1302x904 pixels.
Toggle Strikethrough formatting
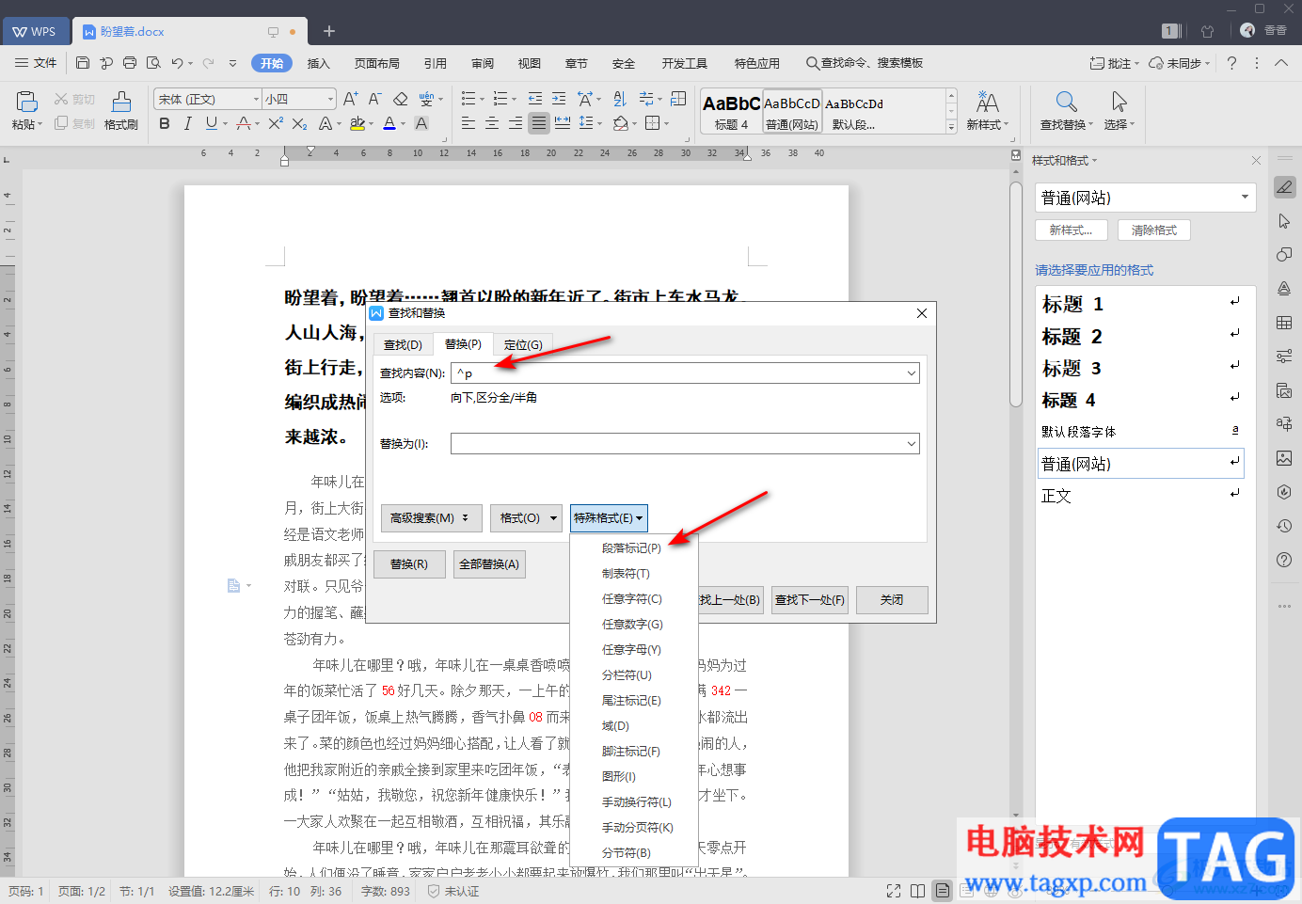(x=244, y=123)
